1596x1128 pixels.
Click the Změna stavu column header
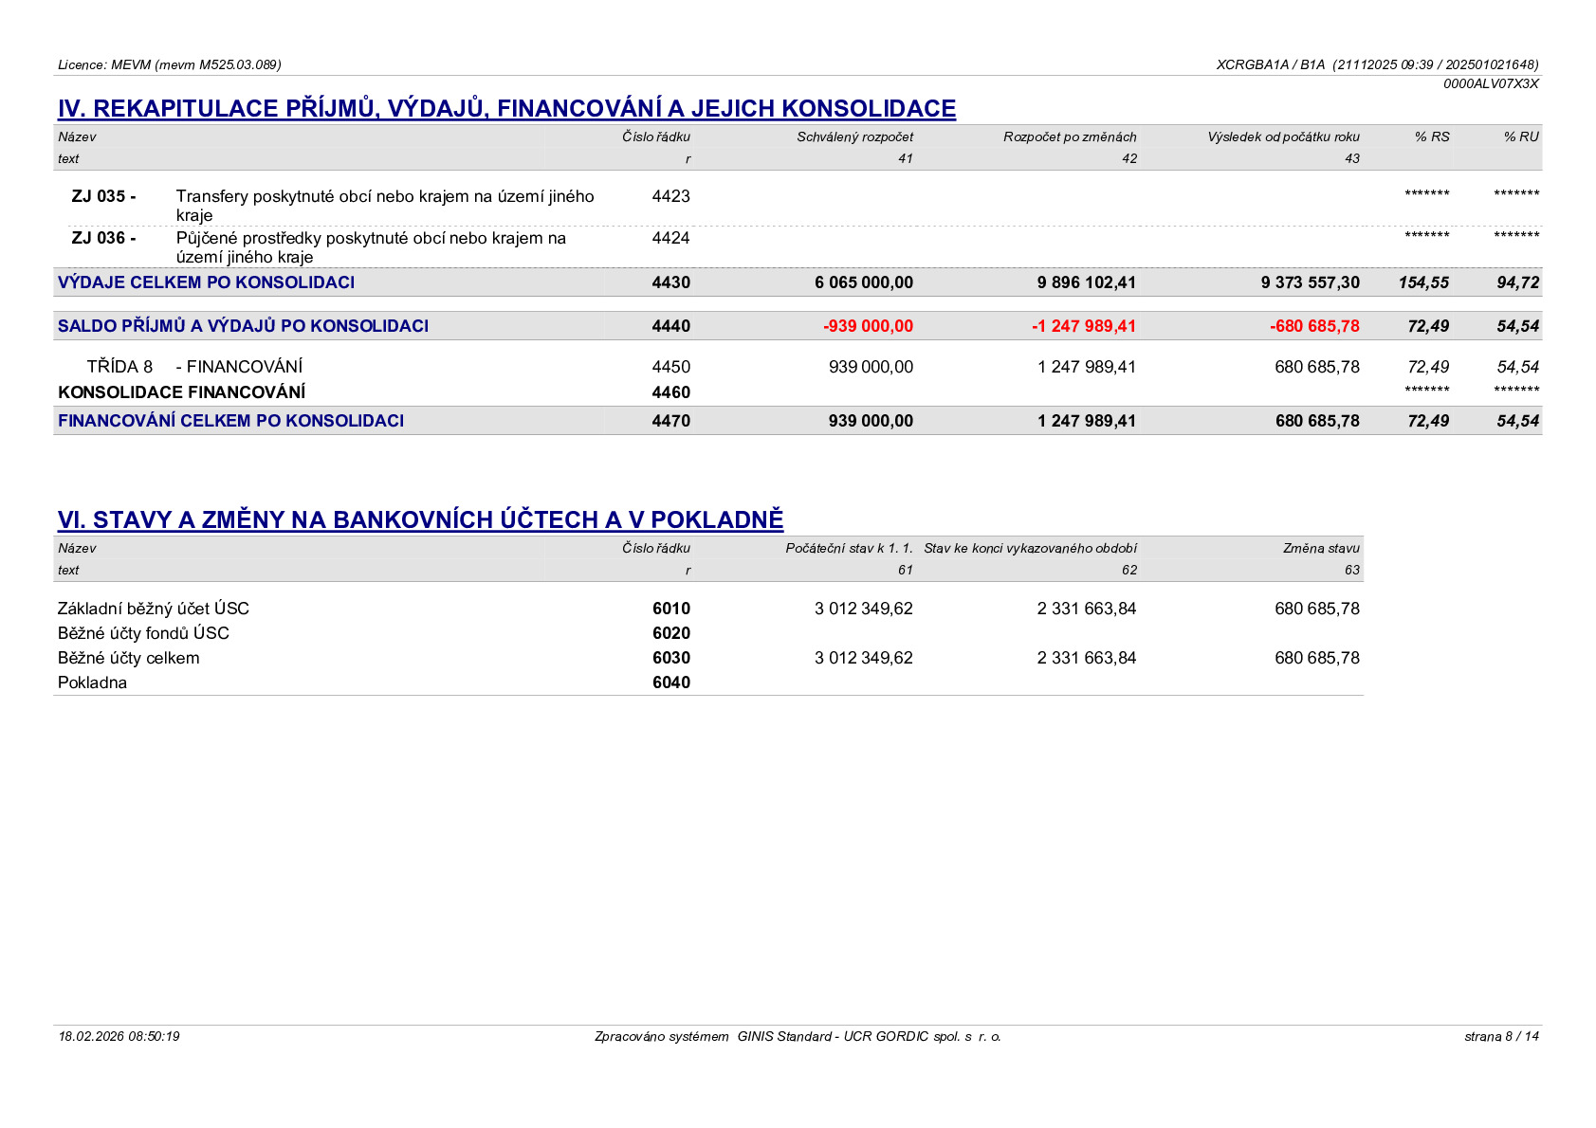(x=1321, y=548)
